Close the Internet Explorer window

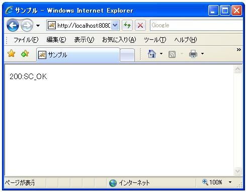236,10
